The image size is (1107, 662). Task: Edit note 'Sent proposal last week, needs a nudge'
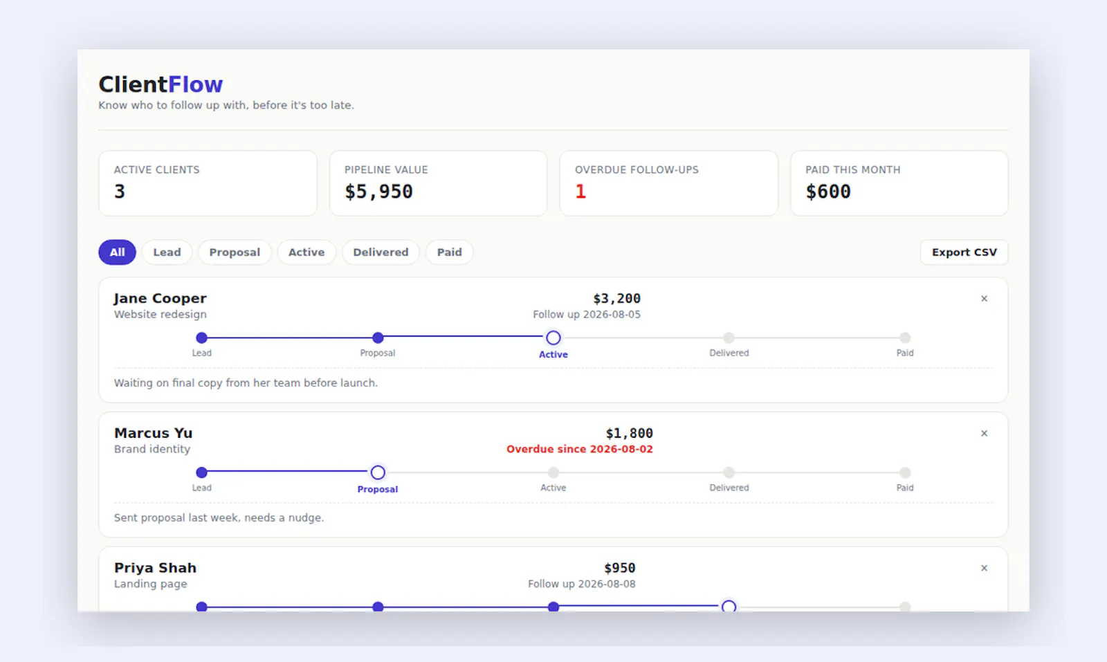point(219,518)
